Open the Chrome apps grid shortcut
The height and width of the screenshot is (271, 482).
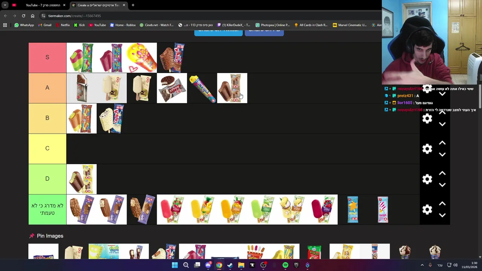click(5, 25)
